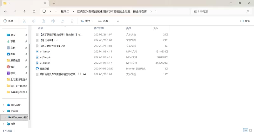Click the Rename icon in the toolbar

click(x=53, y=21)
